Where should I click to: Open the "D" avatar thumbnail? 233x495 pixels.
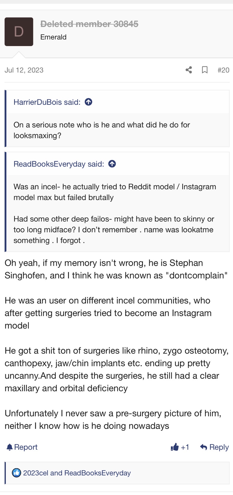point(19,32)
